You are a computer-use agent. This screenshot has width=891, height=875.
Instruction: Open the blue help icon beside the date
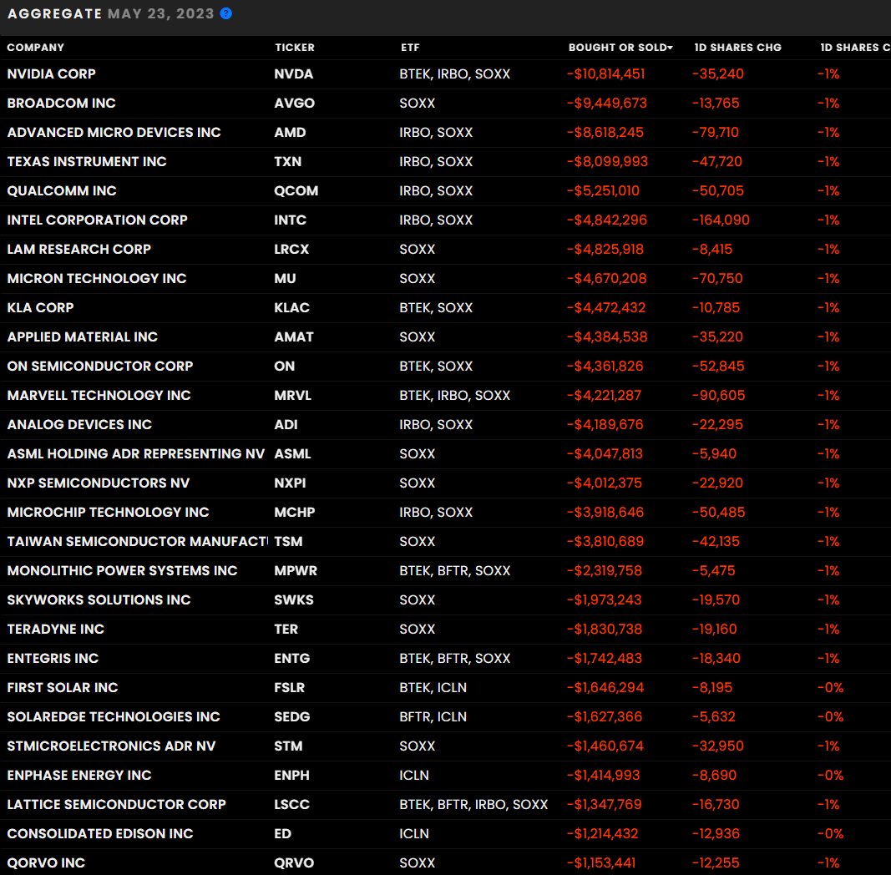click(225, 13)
